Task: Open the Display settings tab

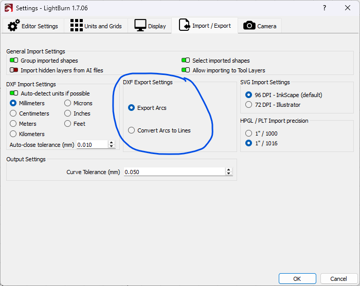Action: click(150, 26)
